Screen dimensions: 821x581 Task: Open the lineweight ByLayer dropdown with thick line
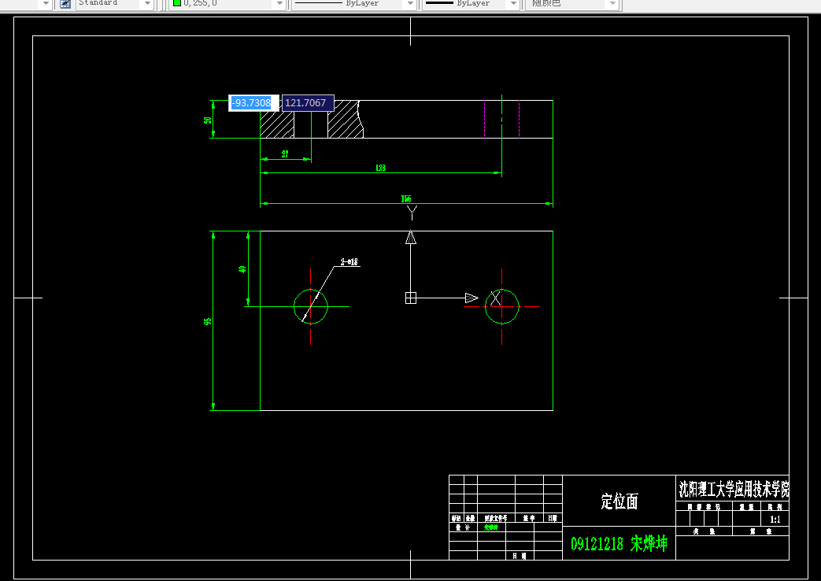pyautogui.click(x=514, y=4)
